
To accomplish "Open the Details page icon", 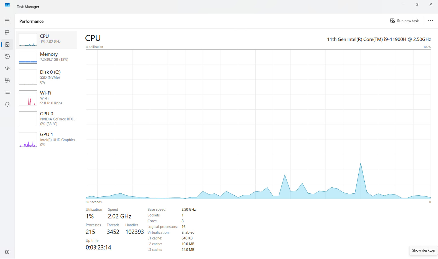I will 7,92.
